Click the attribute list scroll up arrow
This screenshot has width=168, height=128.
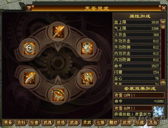coord(163,22)
